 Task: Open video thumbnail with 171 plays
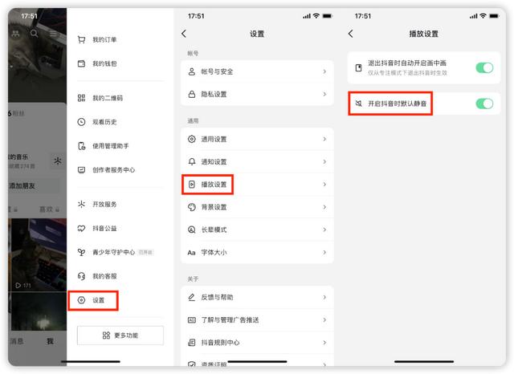[x=38, y=254]
